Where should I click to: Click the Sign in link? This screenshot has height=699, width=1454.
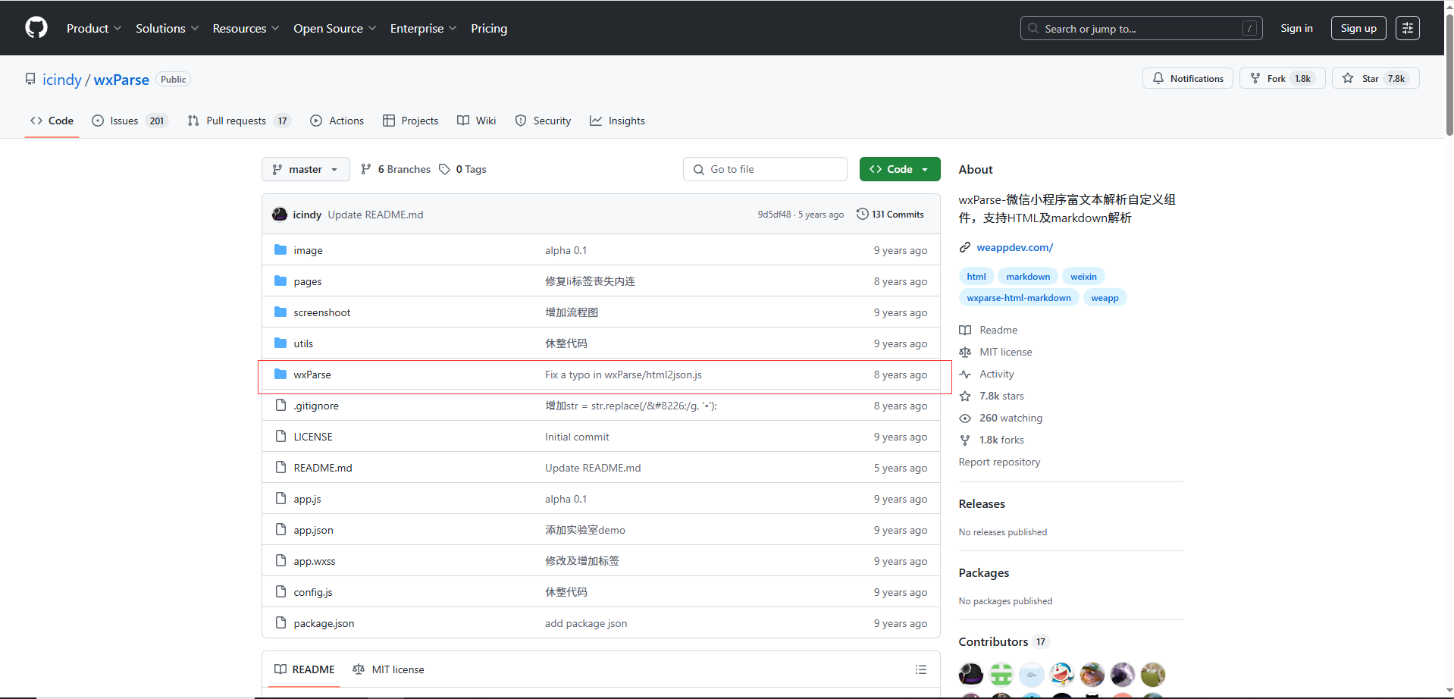(1296, 28)
